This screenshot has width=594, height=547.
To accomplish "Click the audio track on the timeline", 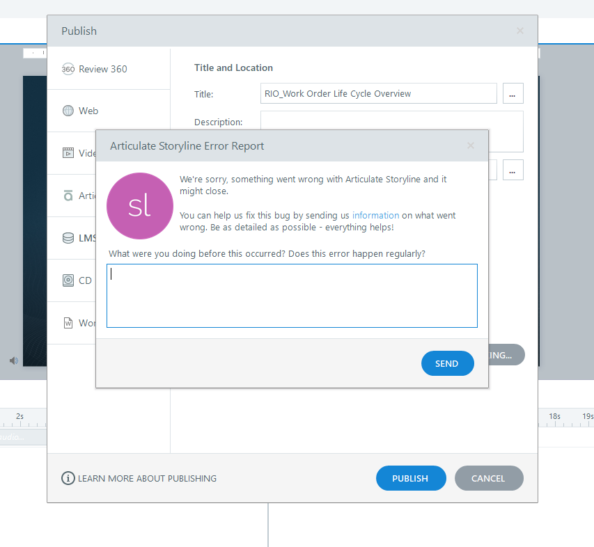I will point(23,437).
